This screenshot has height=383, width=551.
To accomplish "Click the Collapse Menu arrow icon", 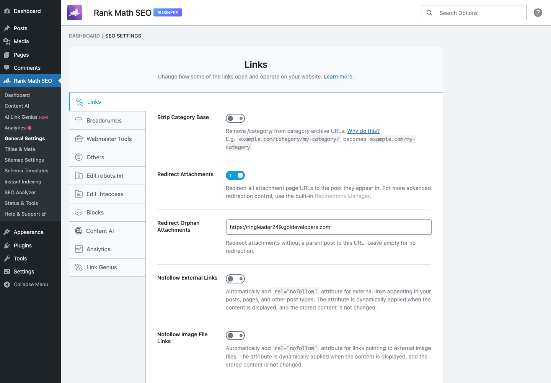I will tap(7, 285).
